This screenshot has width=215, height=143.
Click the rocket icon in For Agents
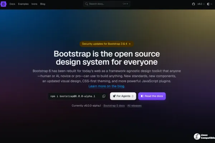114,96
